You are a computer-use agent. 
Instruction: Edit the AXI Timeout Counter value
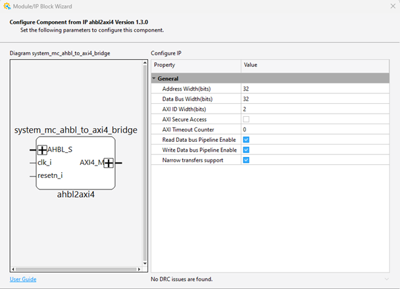(x=315, y=129)
